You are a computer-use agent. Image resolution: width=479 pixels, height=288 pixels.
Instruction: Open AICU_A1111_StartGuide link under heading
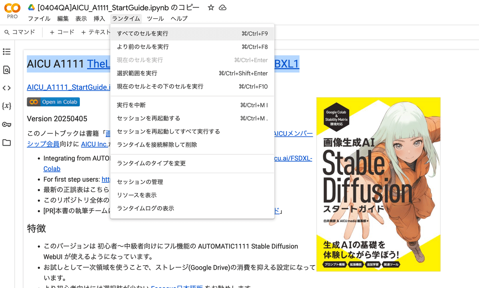point(69,87)
